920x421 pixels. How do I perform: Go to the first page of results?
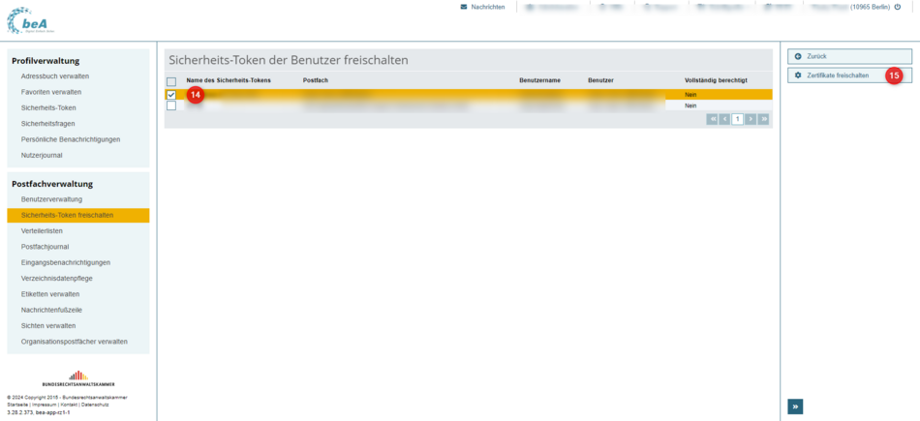(x=712, y=119)
